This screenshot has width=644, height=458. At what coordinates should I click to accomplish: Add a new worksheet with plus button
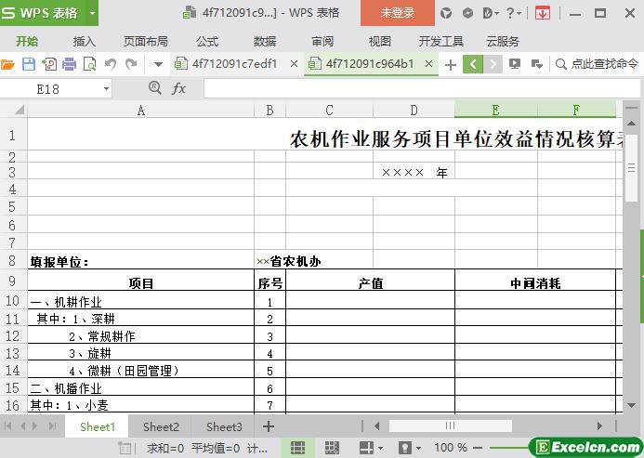click(x=269, y=426)
